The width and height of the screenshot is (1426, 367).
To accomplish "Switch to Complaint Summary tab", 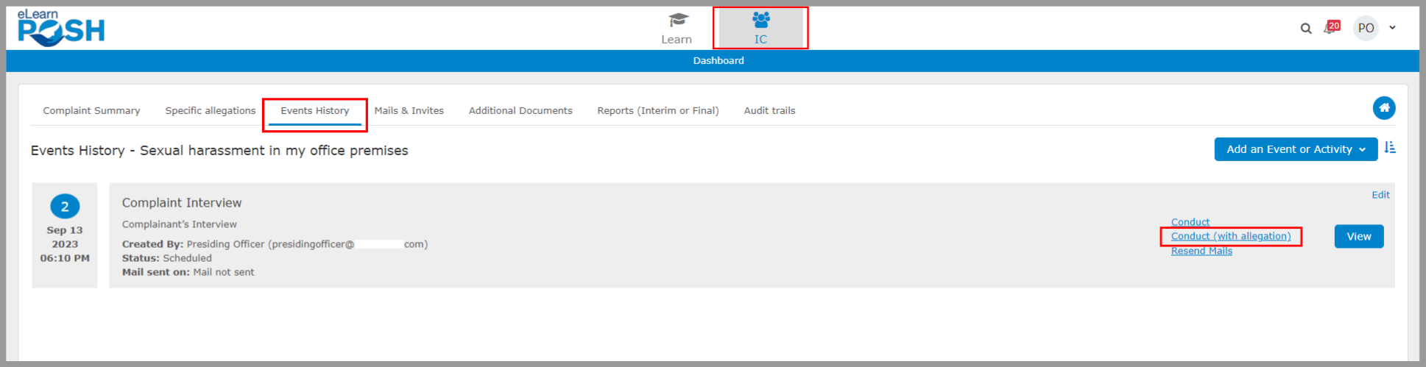I will tap(91, 110).
